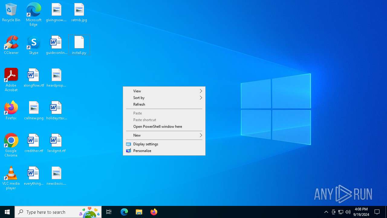Open Personalize from context menu
This screenshot has width=387, height=218.
coord(164,151)
